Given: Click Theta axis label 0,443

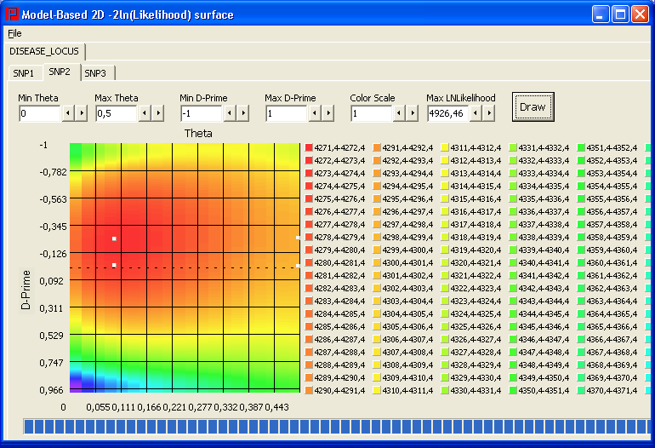Looking at the screenshot, I should [x=276, y=407].
